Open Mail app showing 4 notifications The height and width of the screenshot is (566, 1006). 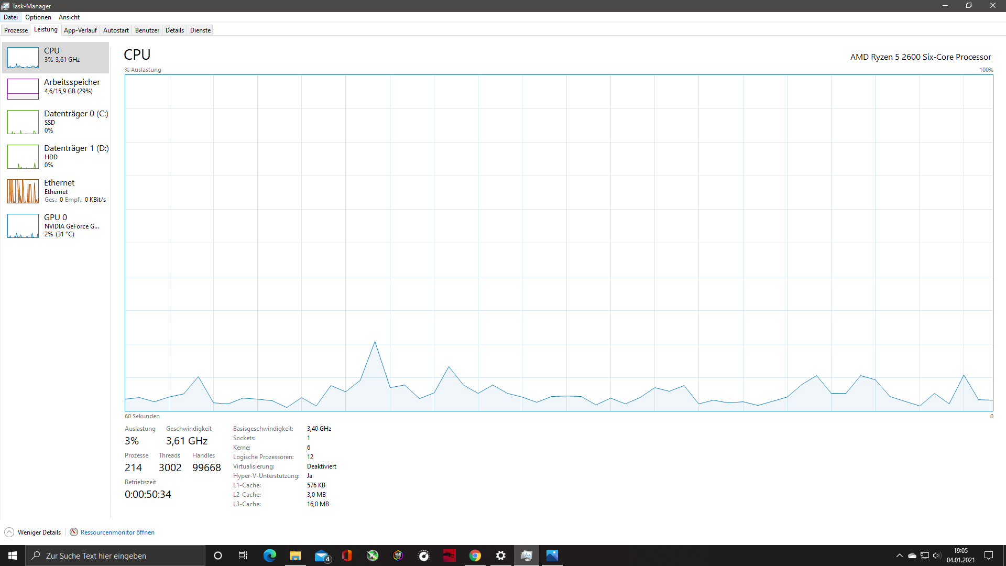click(321, 555)
